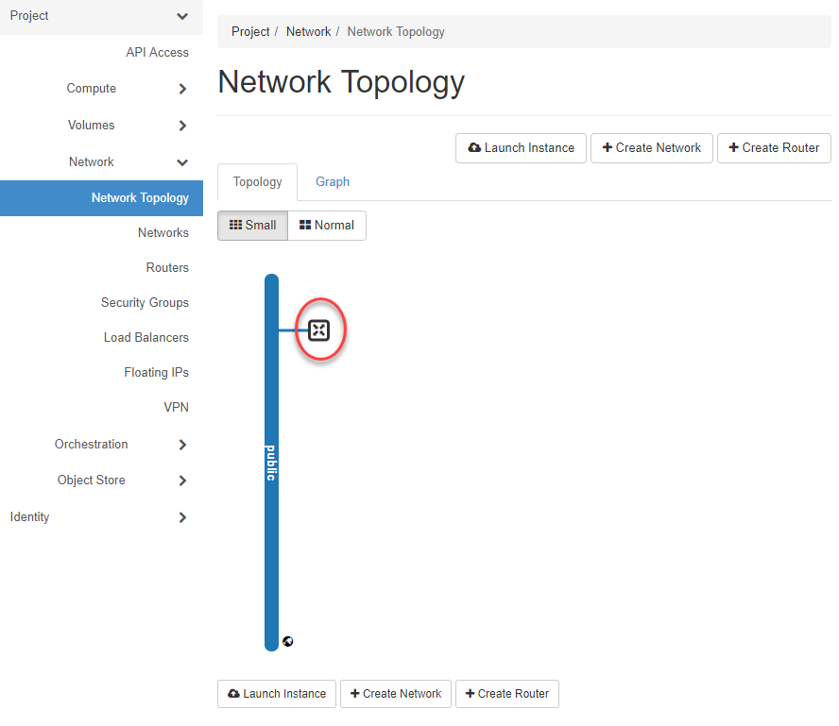
Task: Open Security Groups in sidebar
Action: (145, 303)
